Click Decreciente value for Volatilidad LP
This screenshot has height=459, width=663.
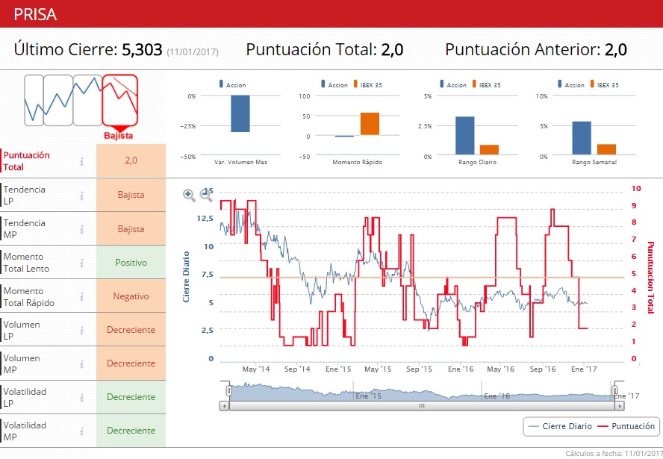[131, 397]
